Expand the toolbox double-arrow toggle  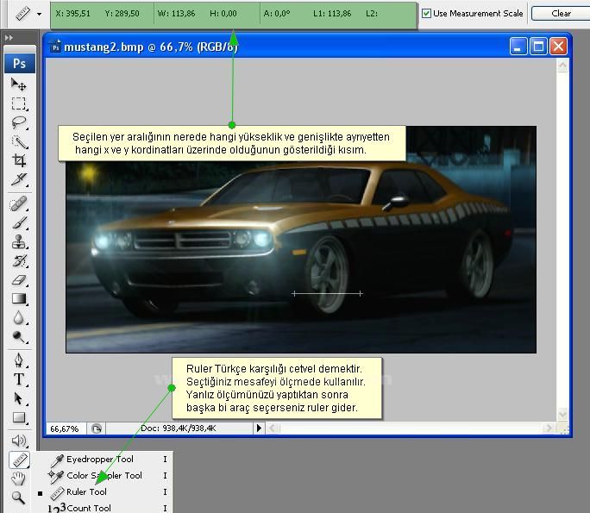[9, 38]
